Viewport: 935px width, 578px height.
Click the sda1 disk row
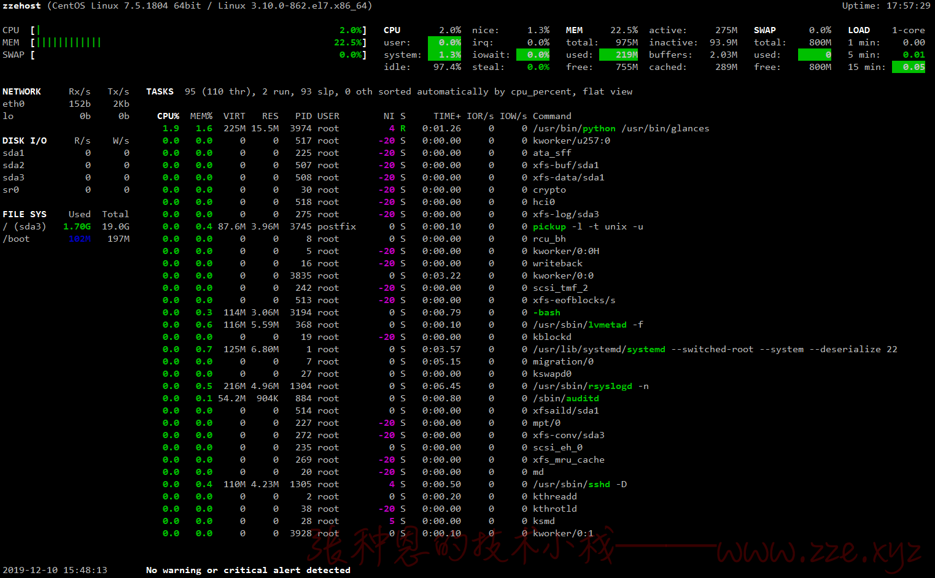tap(66, 153)
